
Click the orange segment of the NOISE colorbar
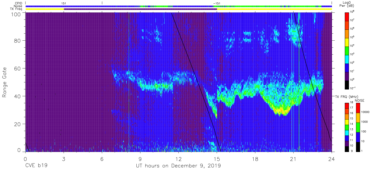tap(358, 117)
